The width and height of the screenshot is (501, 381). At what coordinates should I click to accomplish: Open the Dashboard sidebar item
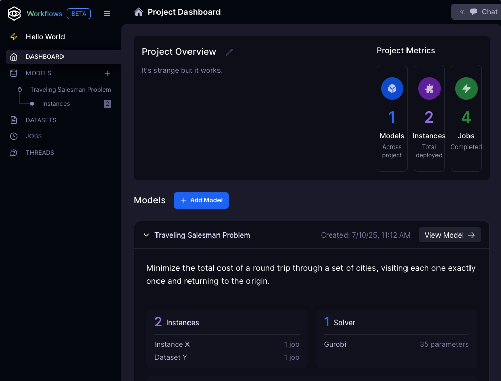click(x=45, y=57)
